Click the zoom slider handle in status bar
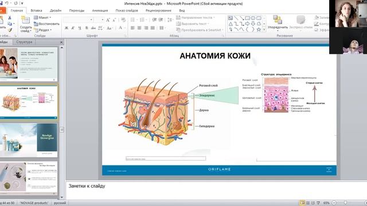Viewport: 367px width, 206px height. coord(345,203)
